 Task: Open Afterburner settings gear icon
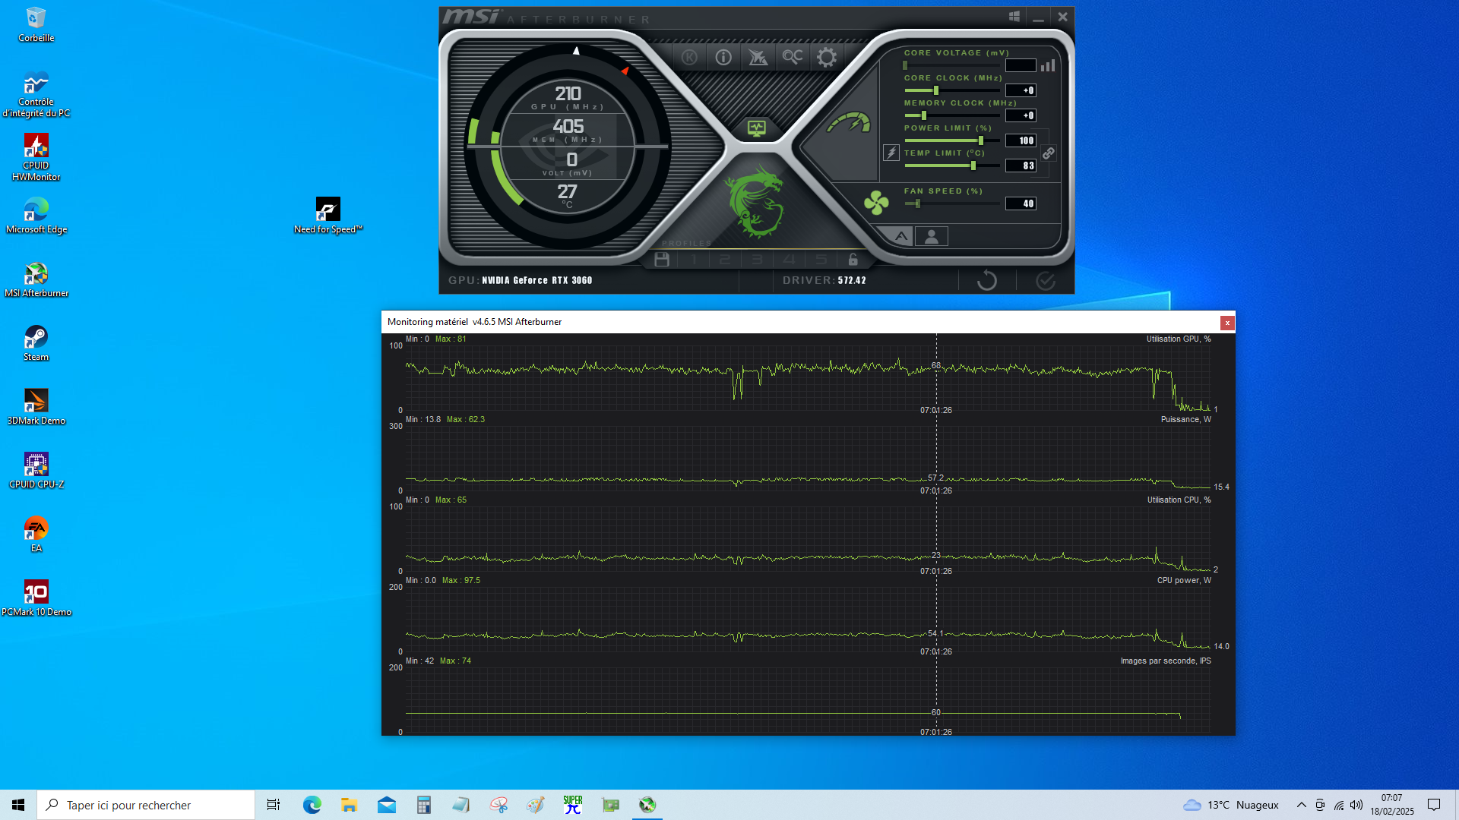(826, 57)
